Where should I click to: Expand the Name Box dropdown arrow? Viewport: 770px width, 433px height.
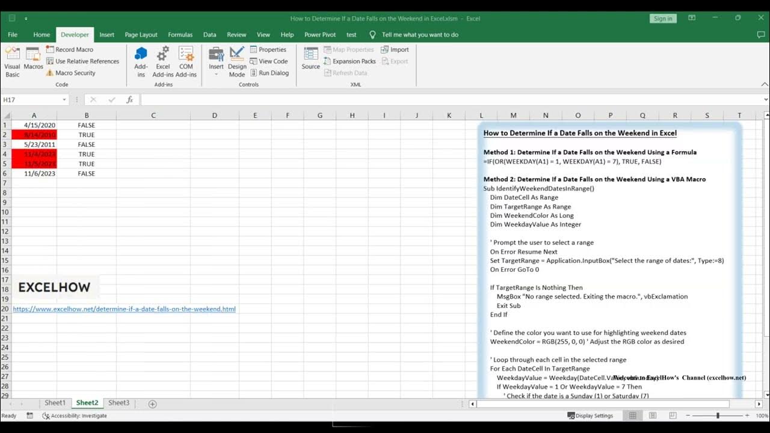[64, 100]
